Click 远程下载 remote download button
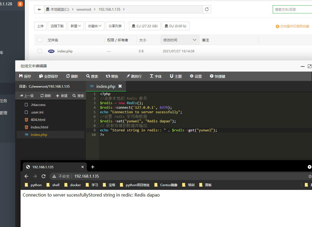 pos(57,26)
